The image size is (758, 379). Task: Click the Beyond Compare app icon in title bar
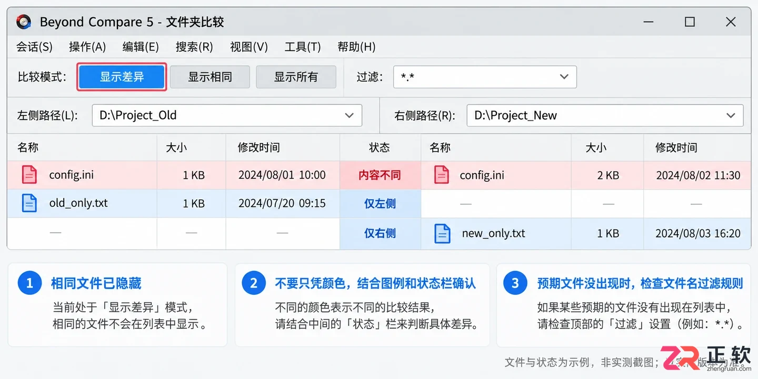24,22
